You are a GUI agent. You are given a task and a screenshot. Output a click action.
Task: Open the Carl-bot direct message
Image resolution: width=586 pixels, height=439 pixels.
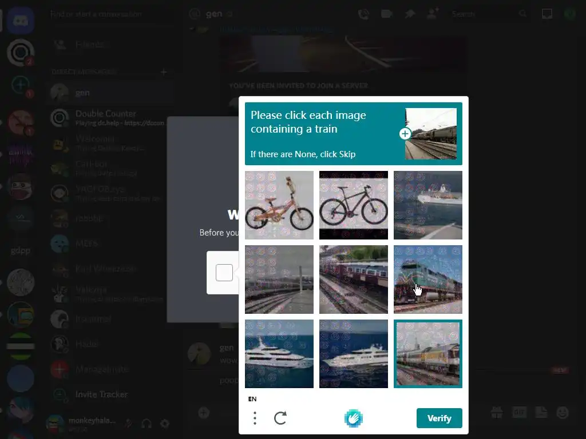[112, 168]
